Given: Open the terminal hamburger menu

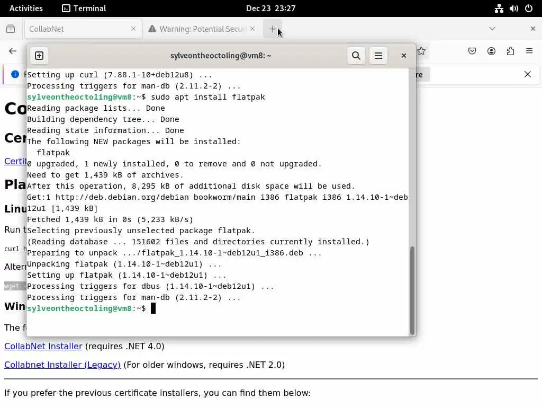Looking at the screenshot, I should click(378, 56).
